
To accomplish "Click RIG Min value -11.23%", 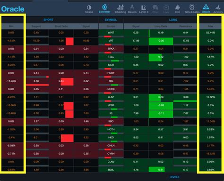I will pos(11,81).
